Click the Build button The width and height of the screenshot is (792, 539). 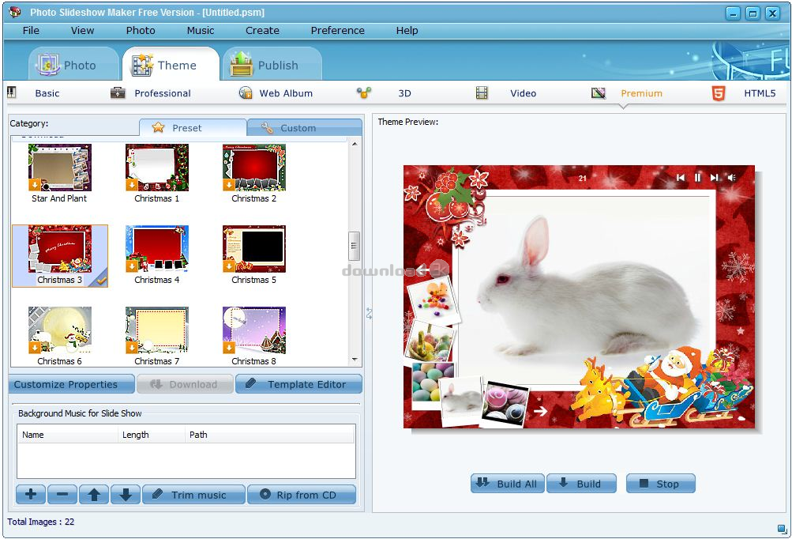[x=581, y=483]
